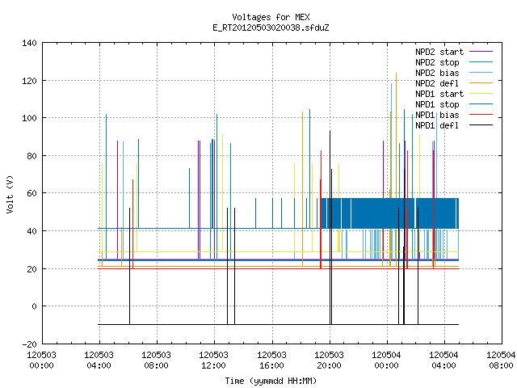This screenshot has height=388, width=517.
Task: Click the x-axis tick '120503 16:00'
Action: point(271,361)
